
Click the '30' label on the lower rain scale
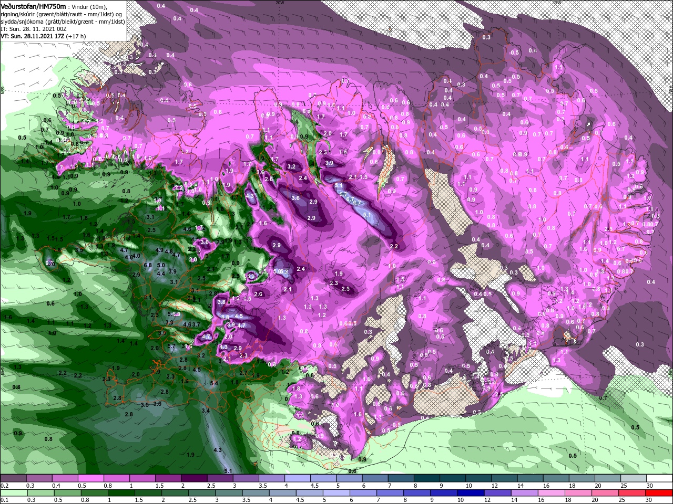pyautogui.click(x=650, y=500)
